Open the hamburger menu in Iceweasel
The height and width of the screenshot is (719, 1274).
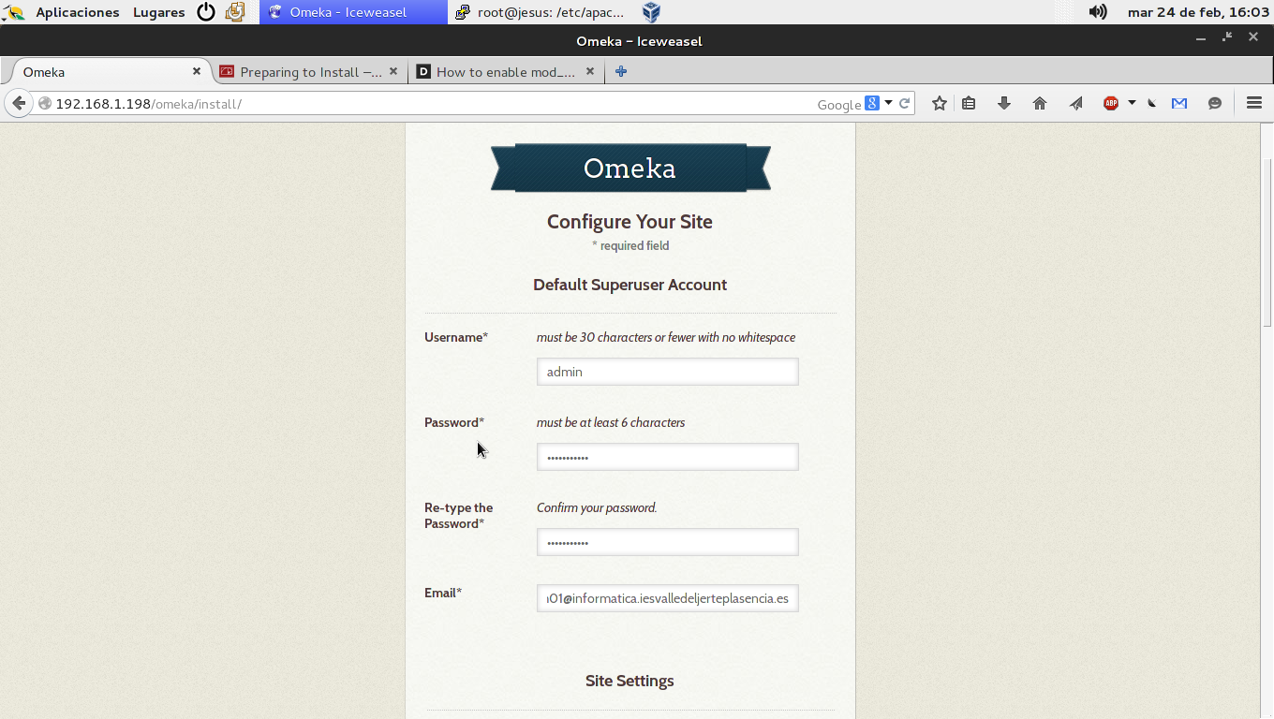pos(1254,104)
